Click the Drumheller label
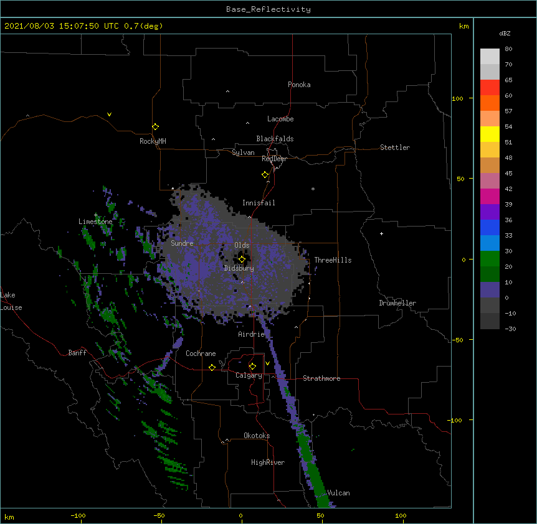Viewport: 537px width, 524px height. (x=397, y=303)
